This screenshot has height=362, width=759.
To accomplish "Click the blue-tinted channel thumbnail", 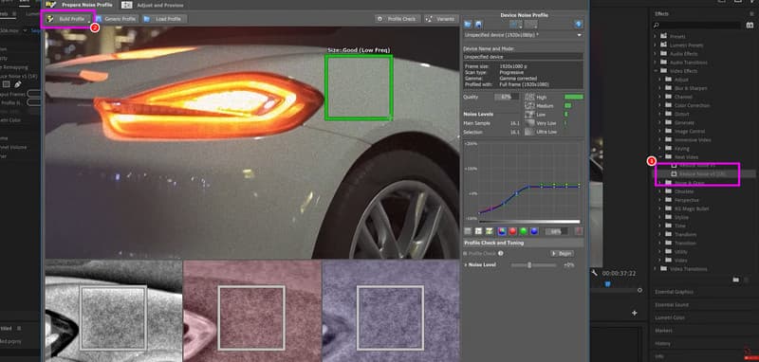I will pyautogui.click(x=391, y=310).
